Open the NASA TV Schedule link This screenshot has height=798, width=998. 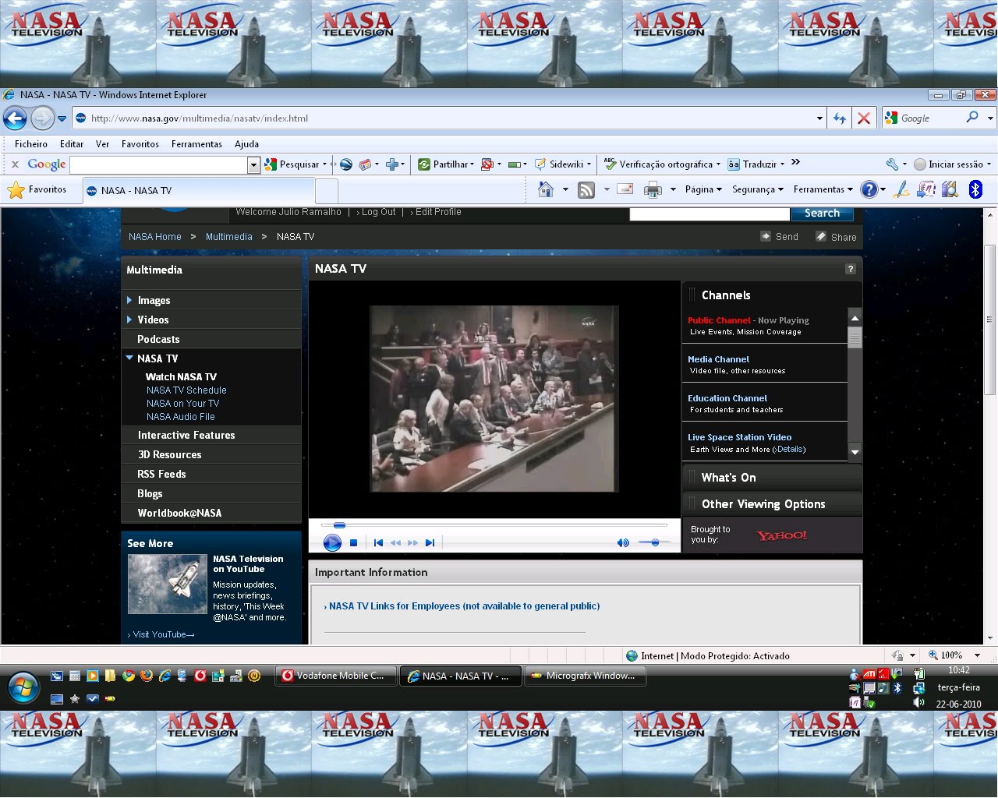pos(186,390)
